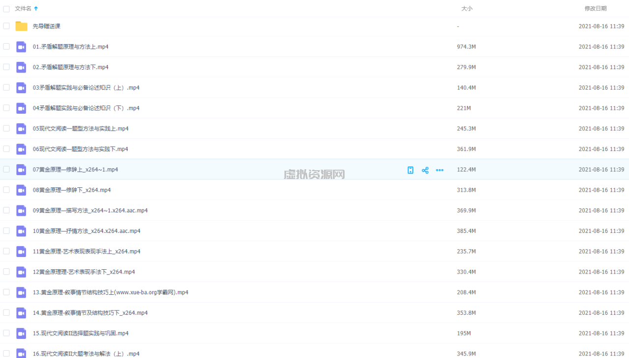Click the share icon on 07黄金原理 row
This screenshot has width=629, height=358.
click(x=425, y=170)
